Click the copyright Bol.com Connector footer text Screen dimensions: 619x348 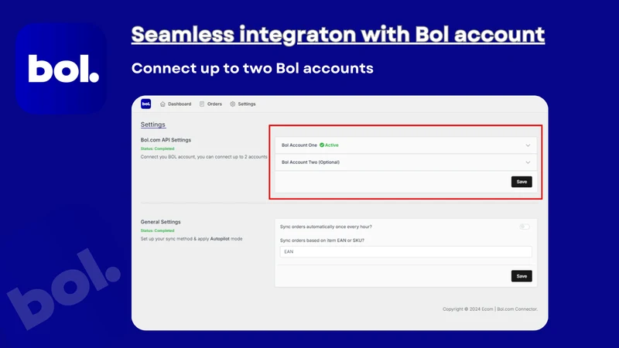[x=490, y=309]
